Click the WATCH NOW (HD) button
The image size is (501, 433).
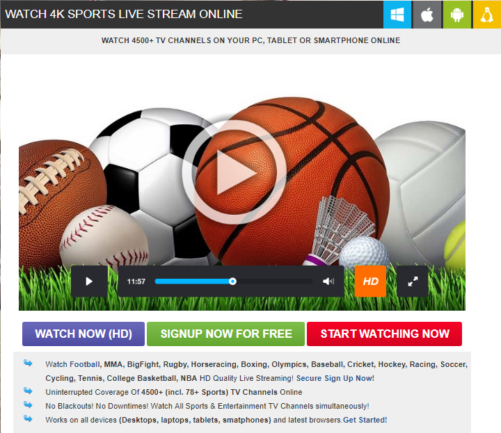(x=83, y=334)
